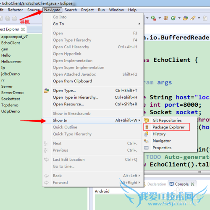The height and width of the screenshot is (210, 210).
Task: Click the New Java Class toolbar icon
Action: (173, 18)
